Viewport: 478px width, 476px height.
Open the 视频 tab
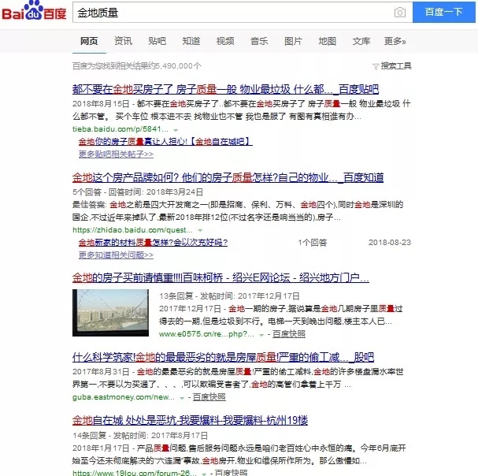225,41
